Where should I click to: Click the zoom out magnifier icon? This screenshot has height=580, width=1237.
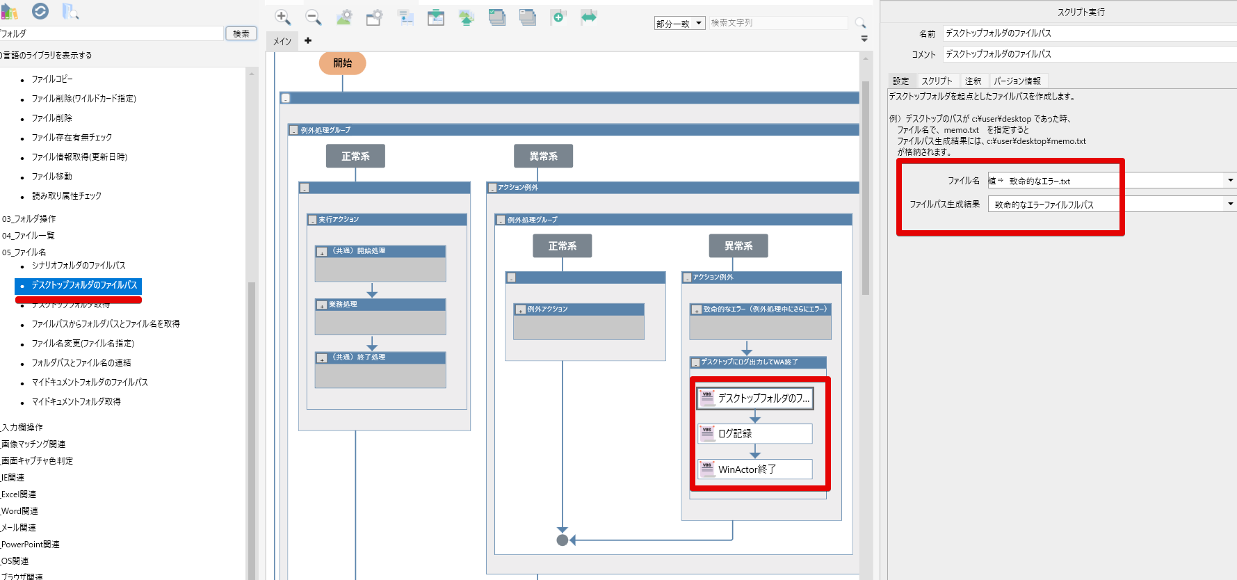313,17
